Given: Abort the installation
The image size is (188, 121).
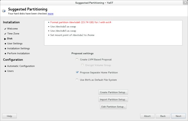Looking at the screenshot, I should (x=147, y=116).
